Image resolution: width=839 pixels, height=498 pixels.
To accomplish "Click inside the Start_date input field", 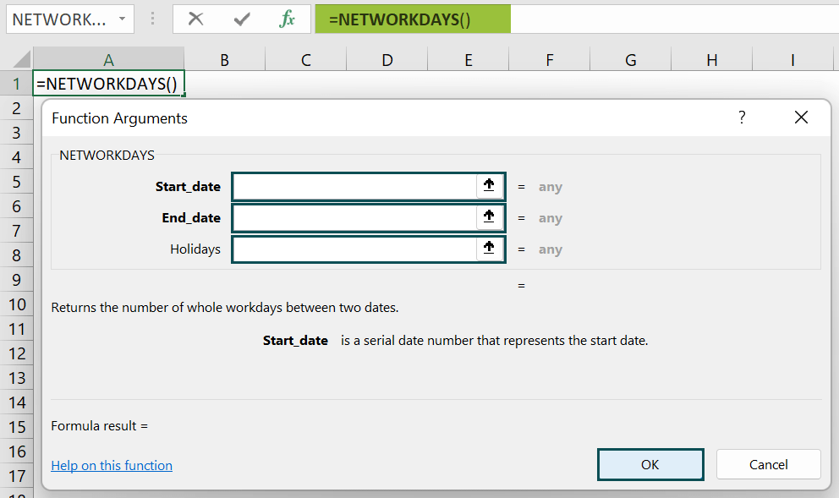I will [x=355, y=185].
